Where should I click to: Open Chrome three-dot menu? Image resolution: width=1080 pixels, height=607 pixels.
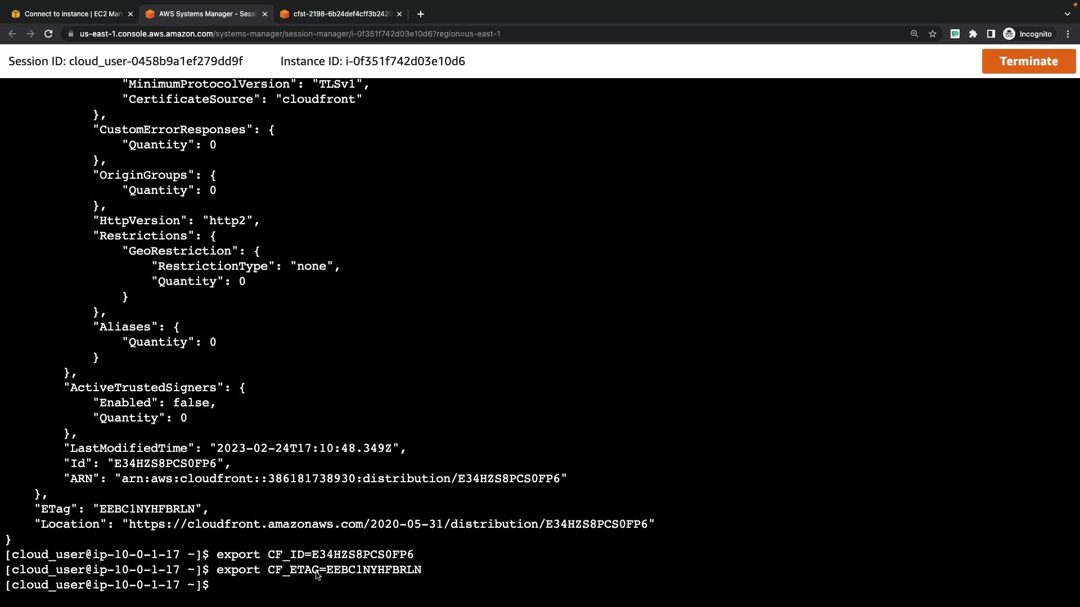click(x=1068, y=34)
